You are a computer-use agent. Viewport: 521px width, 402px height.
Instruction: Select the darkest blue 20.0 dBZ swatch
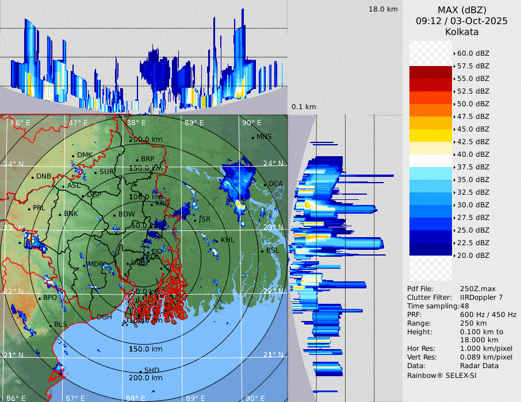(x=430, y=249)
